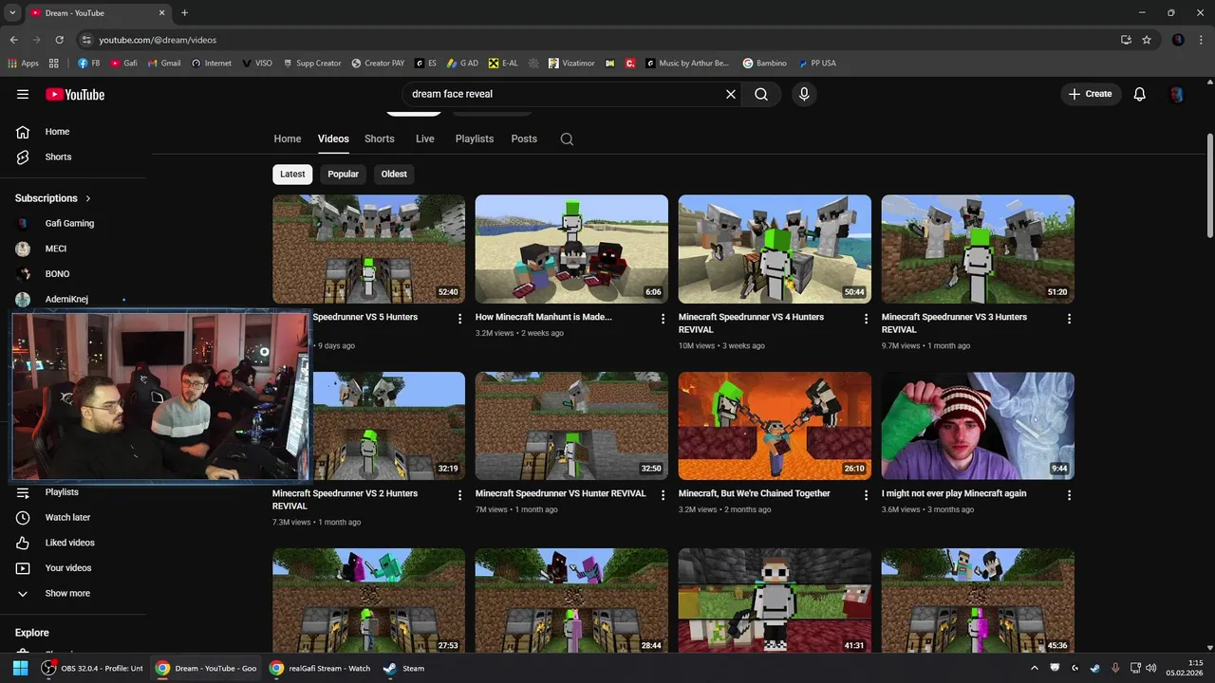Select the Latest sort chip
The height and width of the screenshot is (683, 1215).
tap(292, 174)
